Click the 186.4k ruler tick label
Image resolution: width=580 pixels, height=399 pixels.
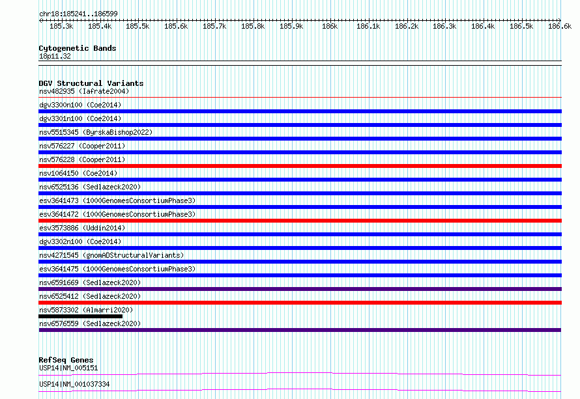[483, 26]
